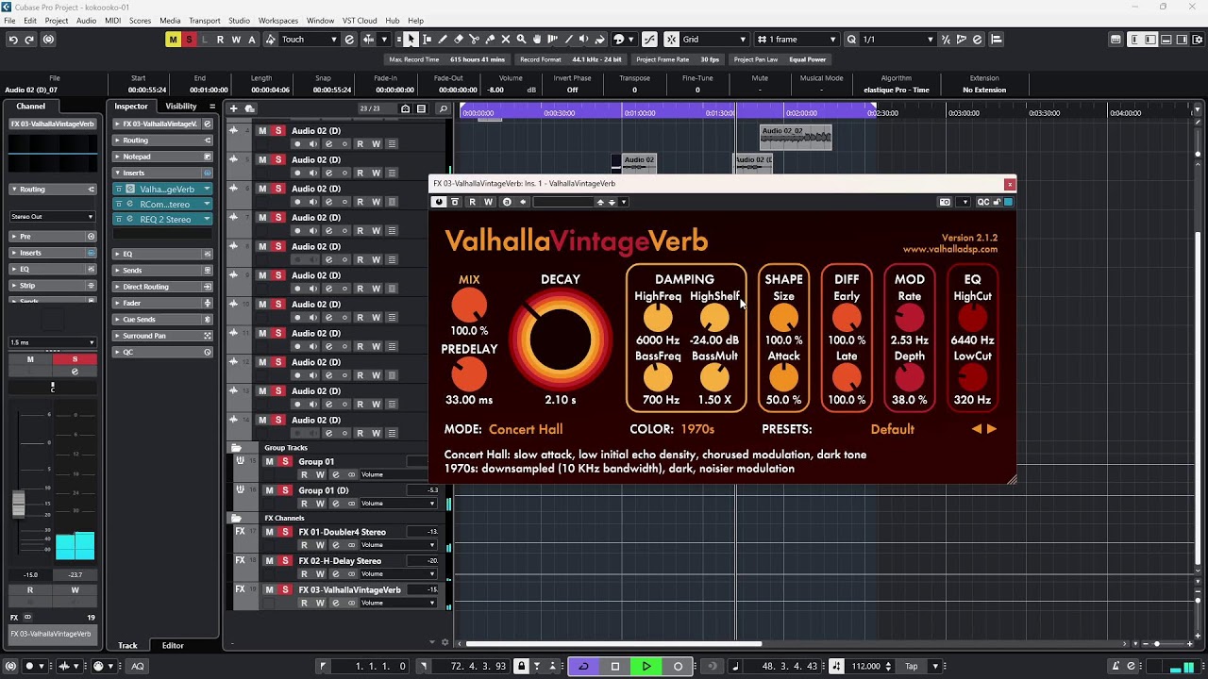Open the File menu
Viewport: 1208px width, 679px height.
coord(9,21)
